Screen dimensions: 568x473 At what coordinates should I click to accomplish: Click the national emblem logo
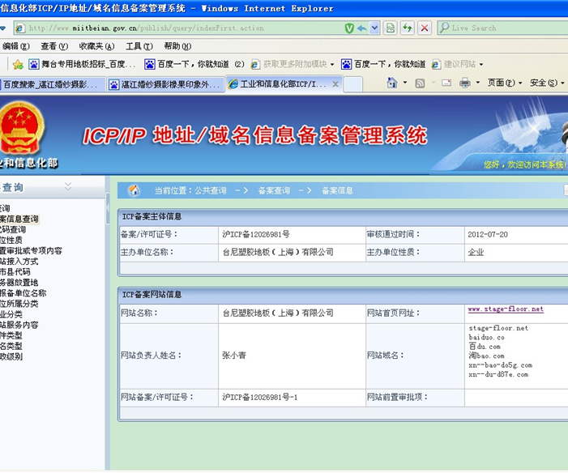tap(22, 128)
